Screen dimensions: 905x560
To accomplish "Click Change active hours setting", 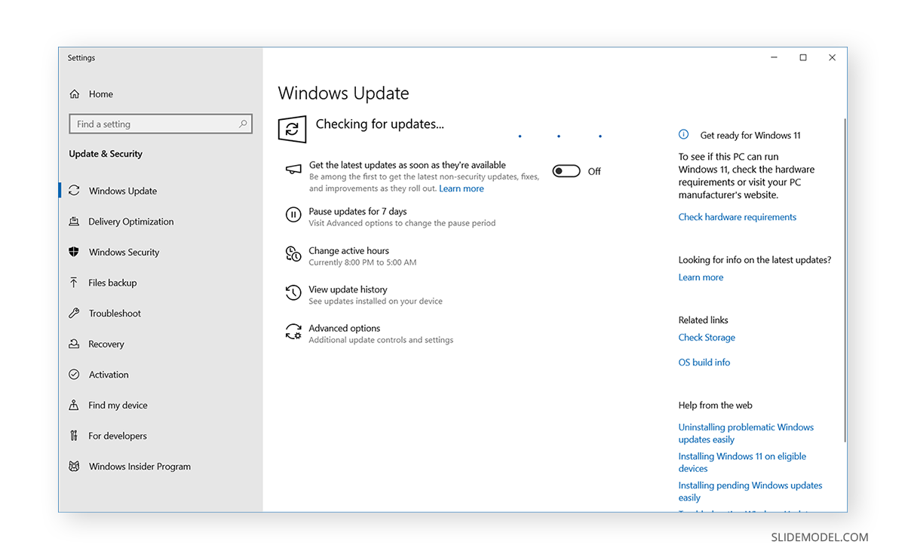I will point(348,250).
